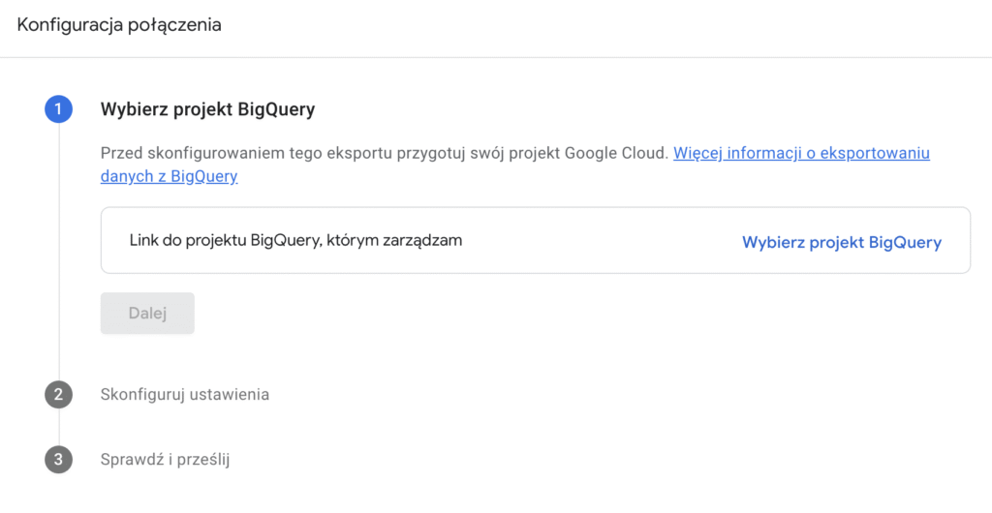The height and width of the screenshot is (513, 992).
Task: Open "Więcej informacji o eksportowaniu" link
Action: (x=801, y=153)
